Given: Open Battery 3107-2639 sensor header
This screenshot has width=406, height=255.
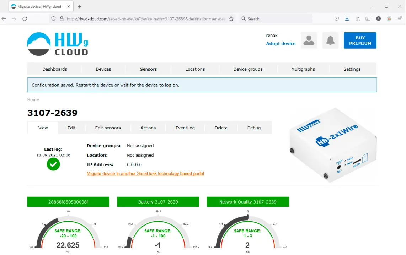Looking at the screenshot, I should pos(158,202).
